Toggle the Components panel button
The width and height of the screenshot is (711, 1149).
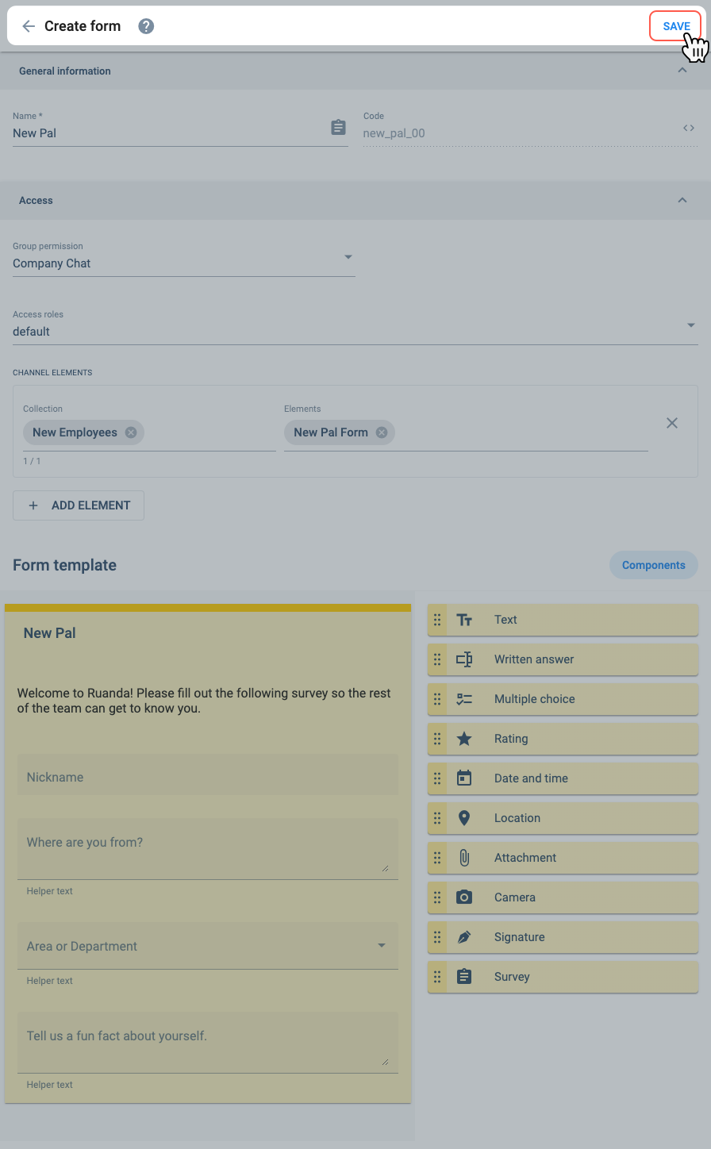coord(654,565)
